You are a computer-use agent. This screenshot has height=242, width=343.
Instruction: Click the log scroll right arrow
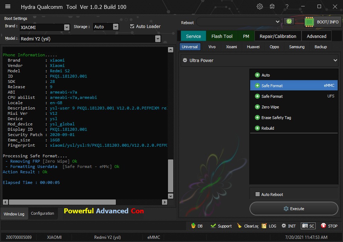164,202
